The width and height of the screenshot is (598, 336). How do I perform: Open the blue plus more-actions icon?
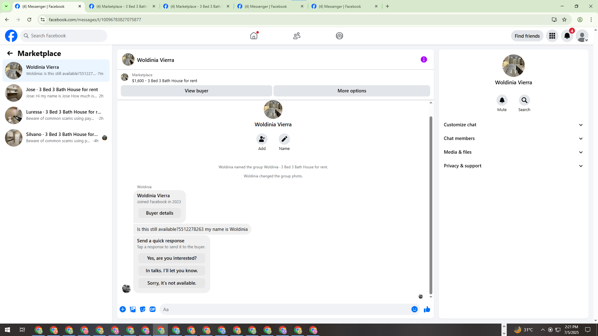pyautogui.click(x=123, y=309)
